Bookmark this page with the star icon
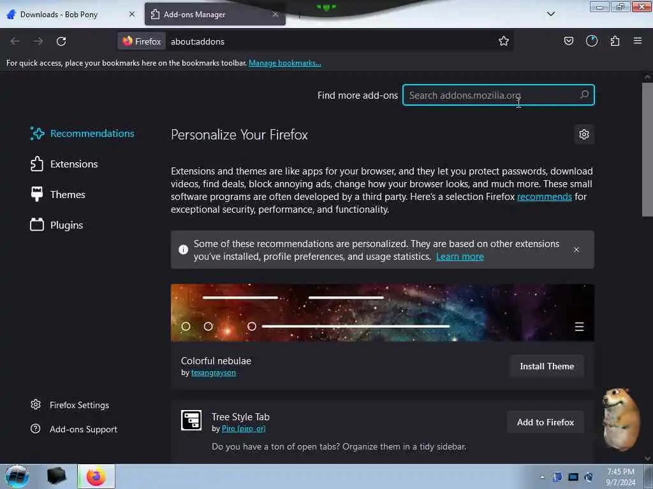 [x=504, y=41]
